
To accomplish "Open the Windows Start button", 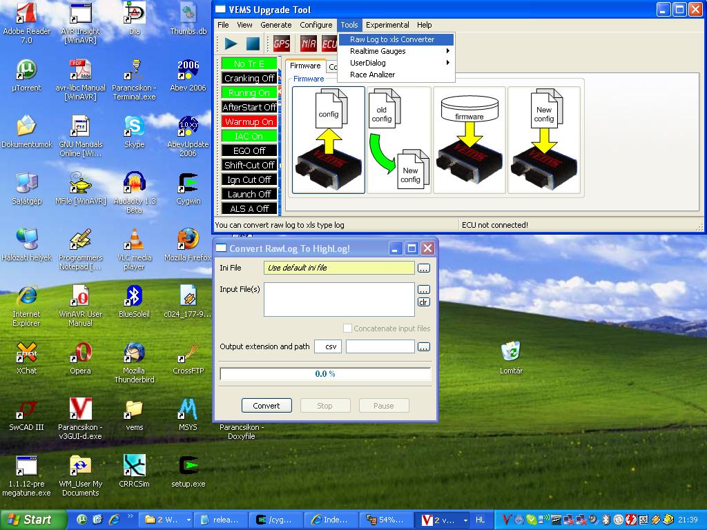I will 33,520.
